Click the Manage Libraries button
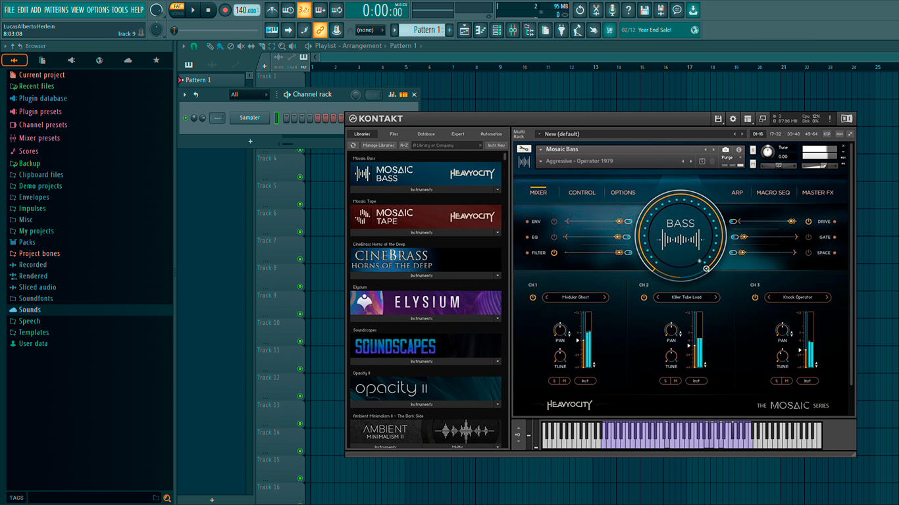The width and height of the screenshot is (899, 505). pos(378,145)
